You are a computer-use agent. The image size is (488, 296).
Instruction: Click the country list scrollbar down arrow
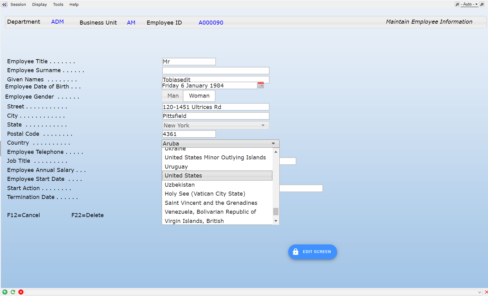[276, 221]
